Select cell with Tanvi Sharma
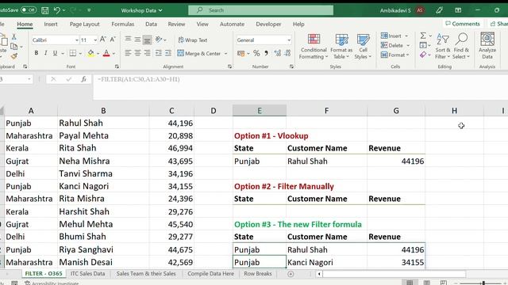 click(x=103, y=173)
